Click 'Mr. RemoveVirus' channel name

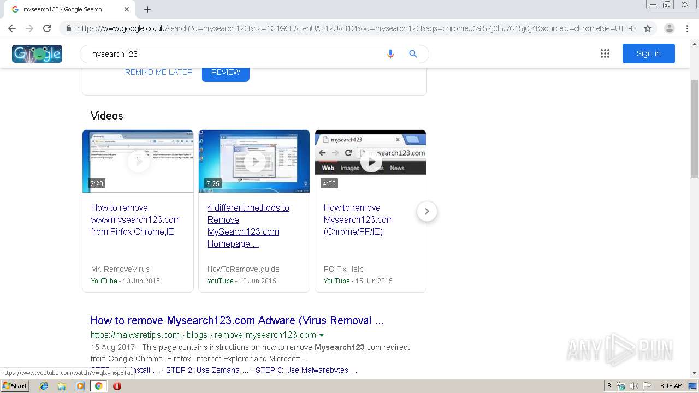(120, 269)
